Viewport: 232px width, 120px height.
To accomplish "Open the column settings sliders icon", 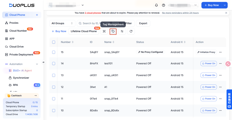I will [122, 31].
